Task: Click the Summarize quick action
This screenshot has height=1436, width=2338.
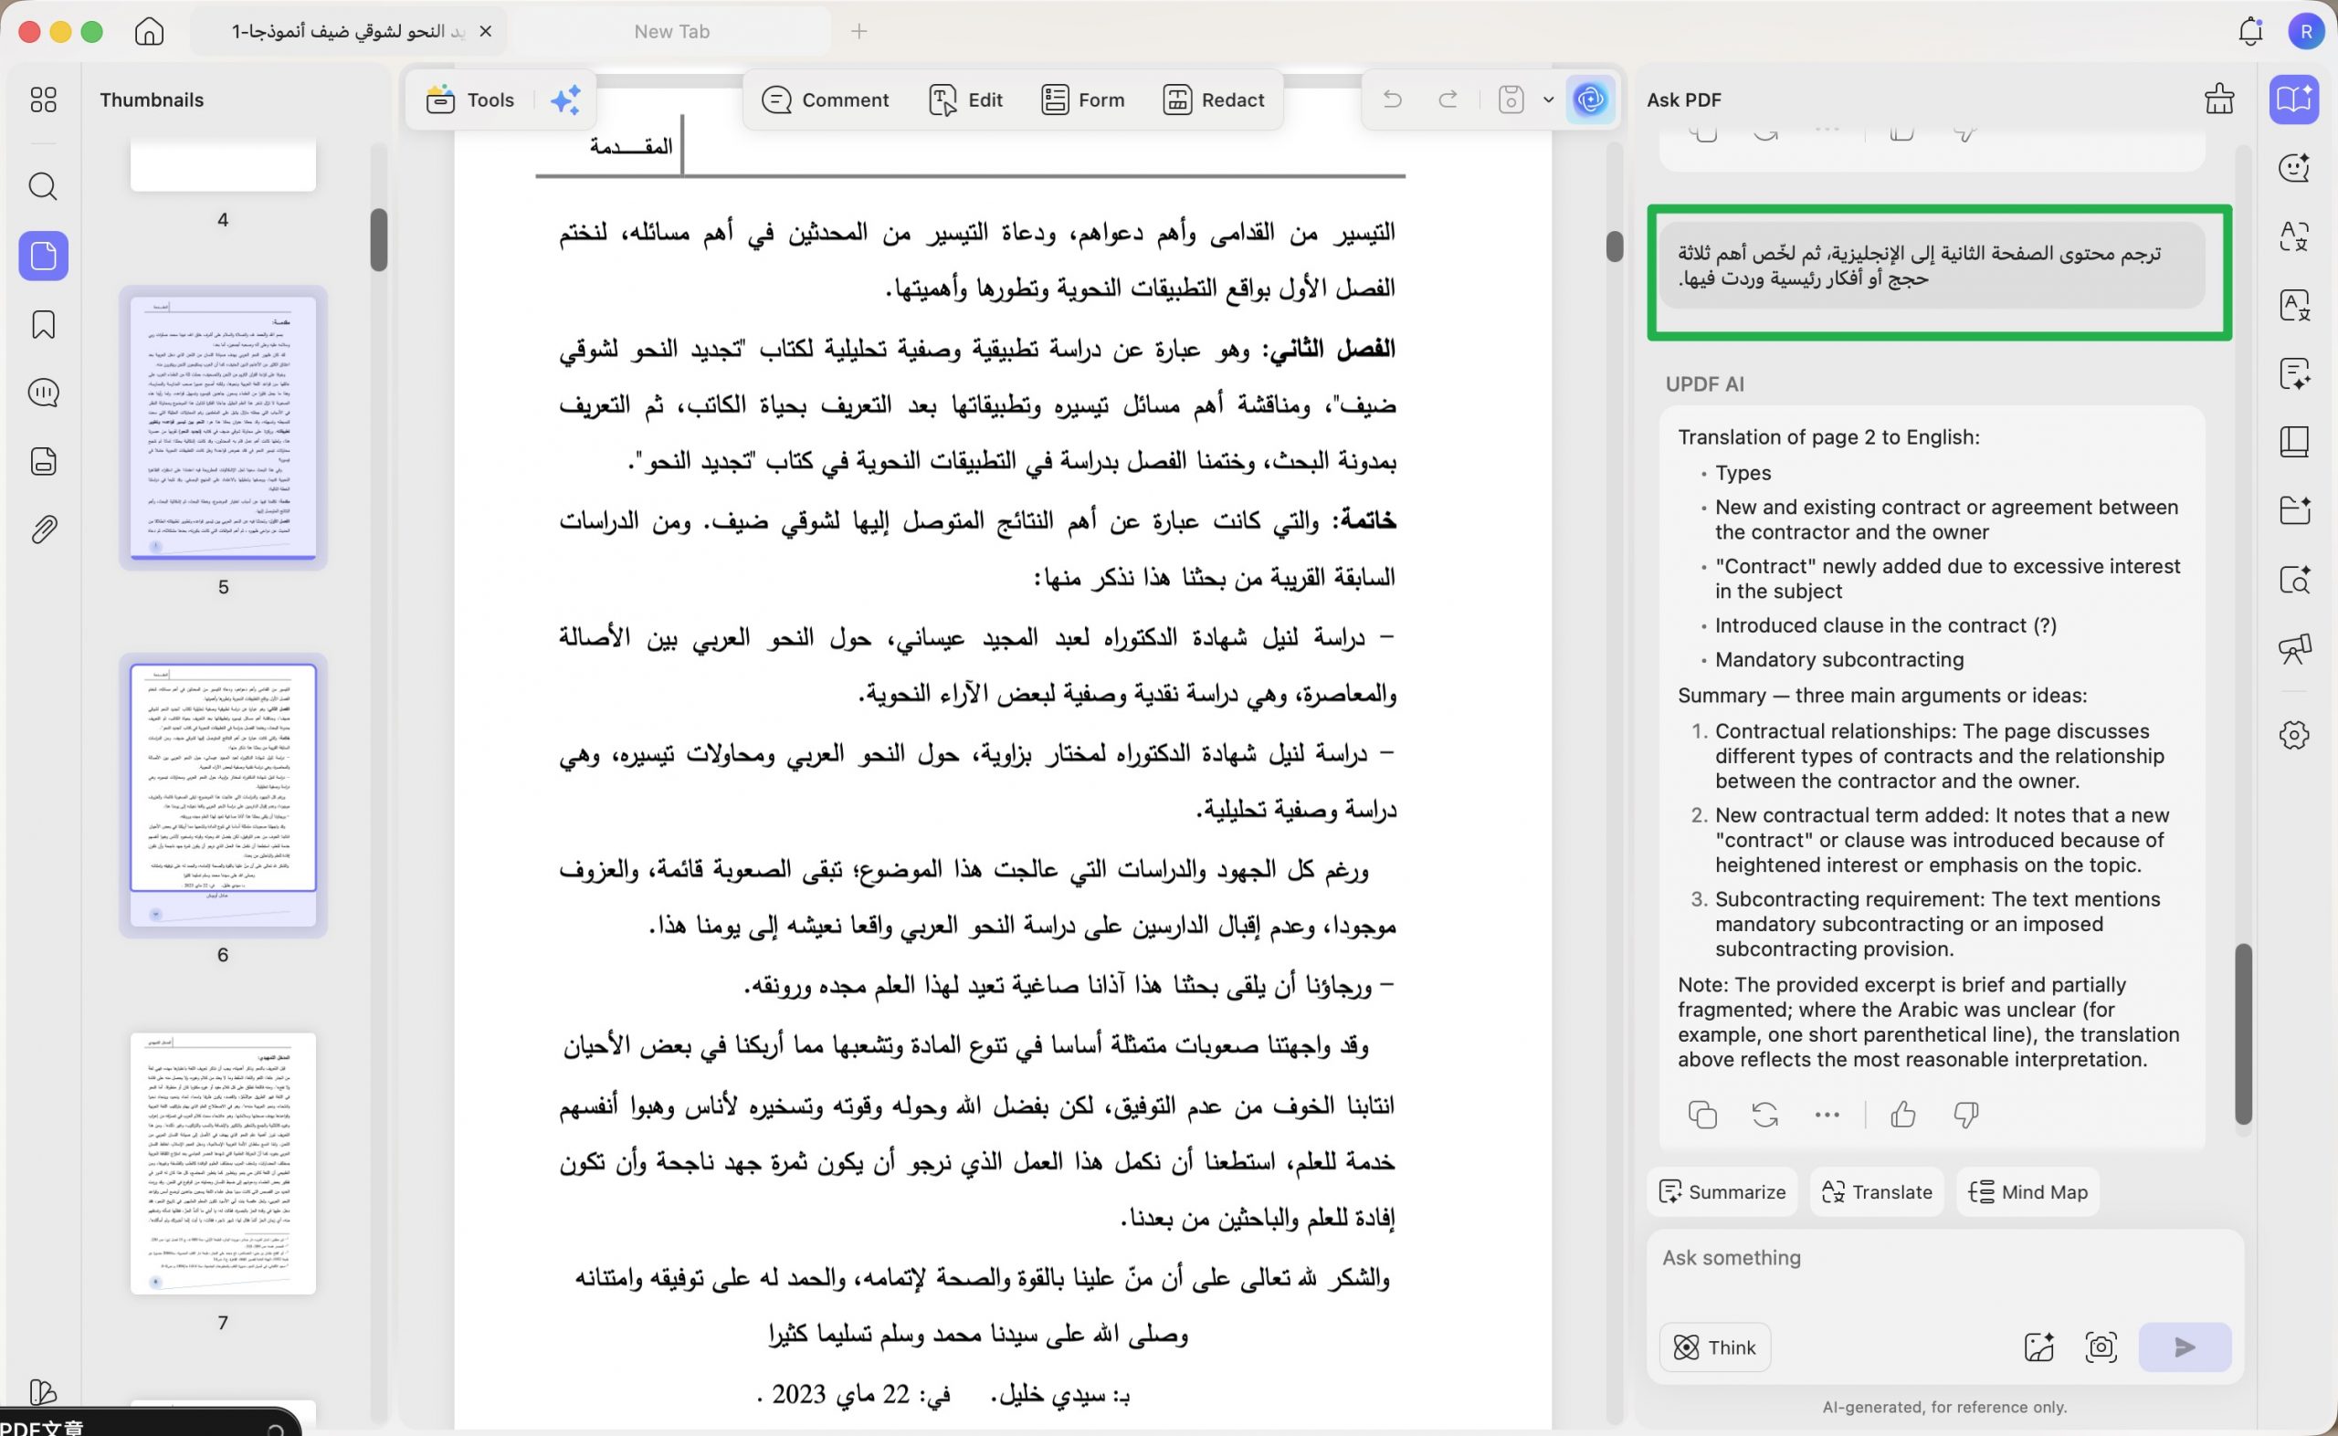Action: (x=1722, y=1192)
